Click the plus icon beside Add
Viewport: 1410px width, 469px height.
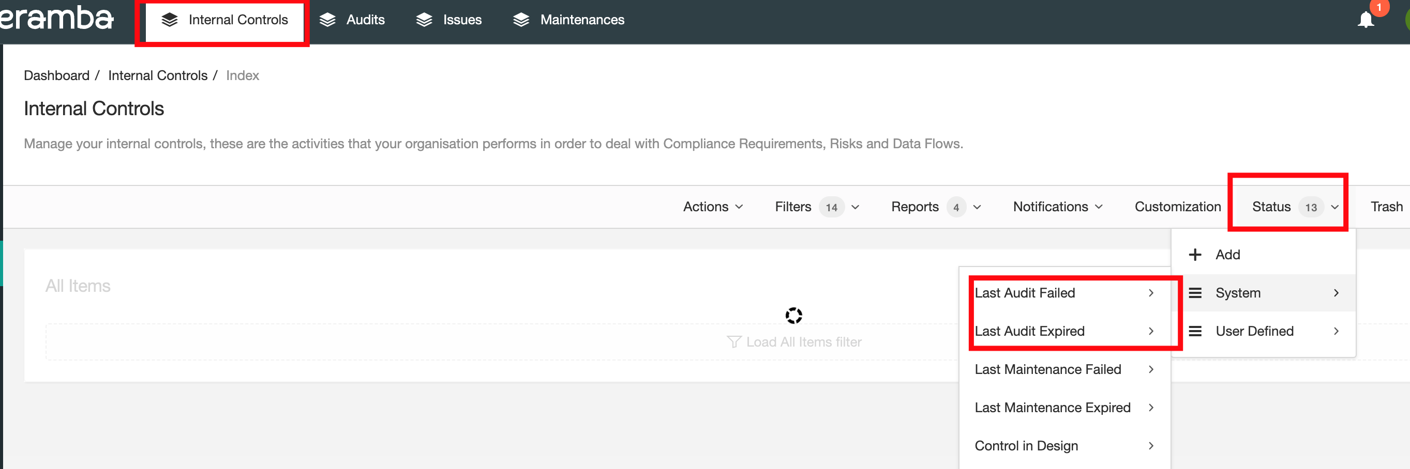pos(1195,255)
